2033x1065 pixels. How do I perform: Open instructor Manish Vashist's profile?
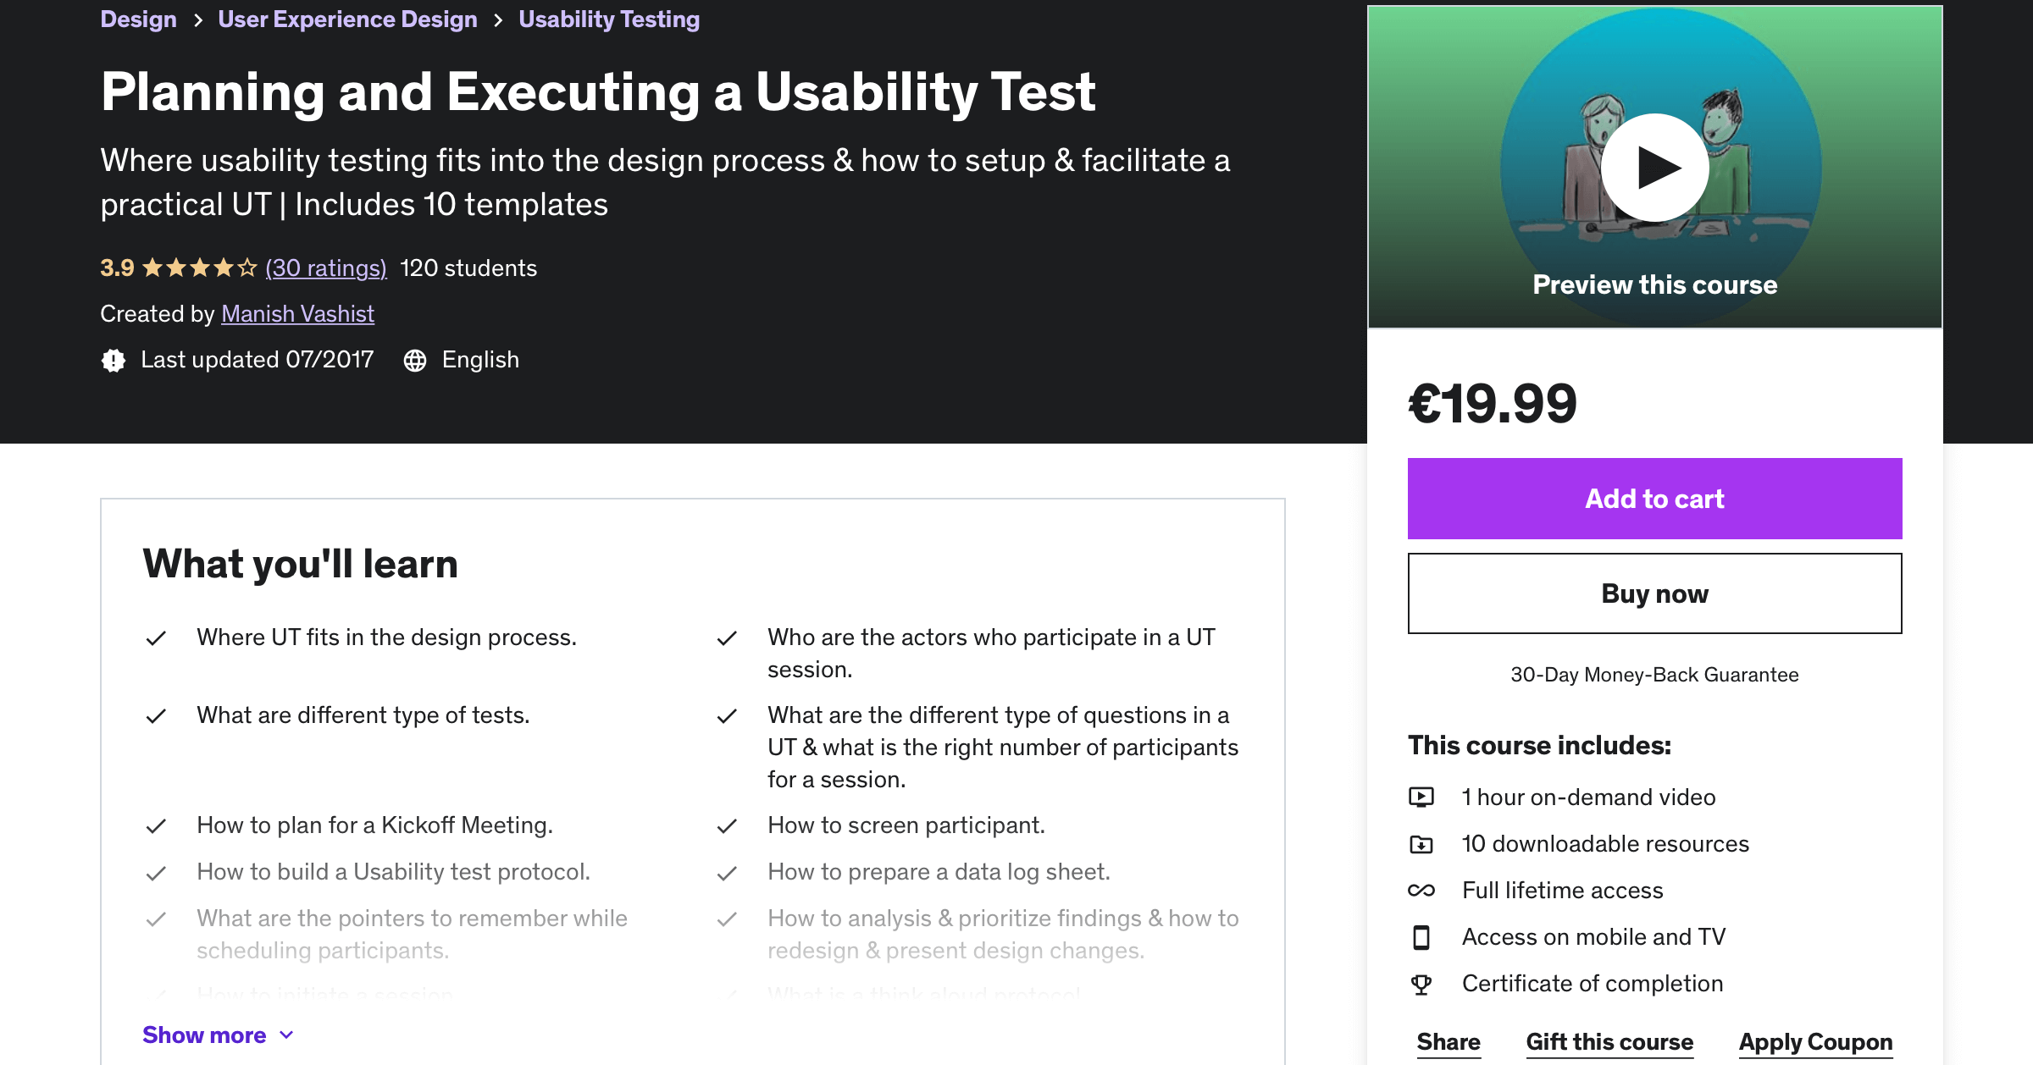pyautogui.click(x=297, y=314)
